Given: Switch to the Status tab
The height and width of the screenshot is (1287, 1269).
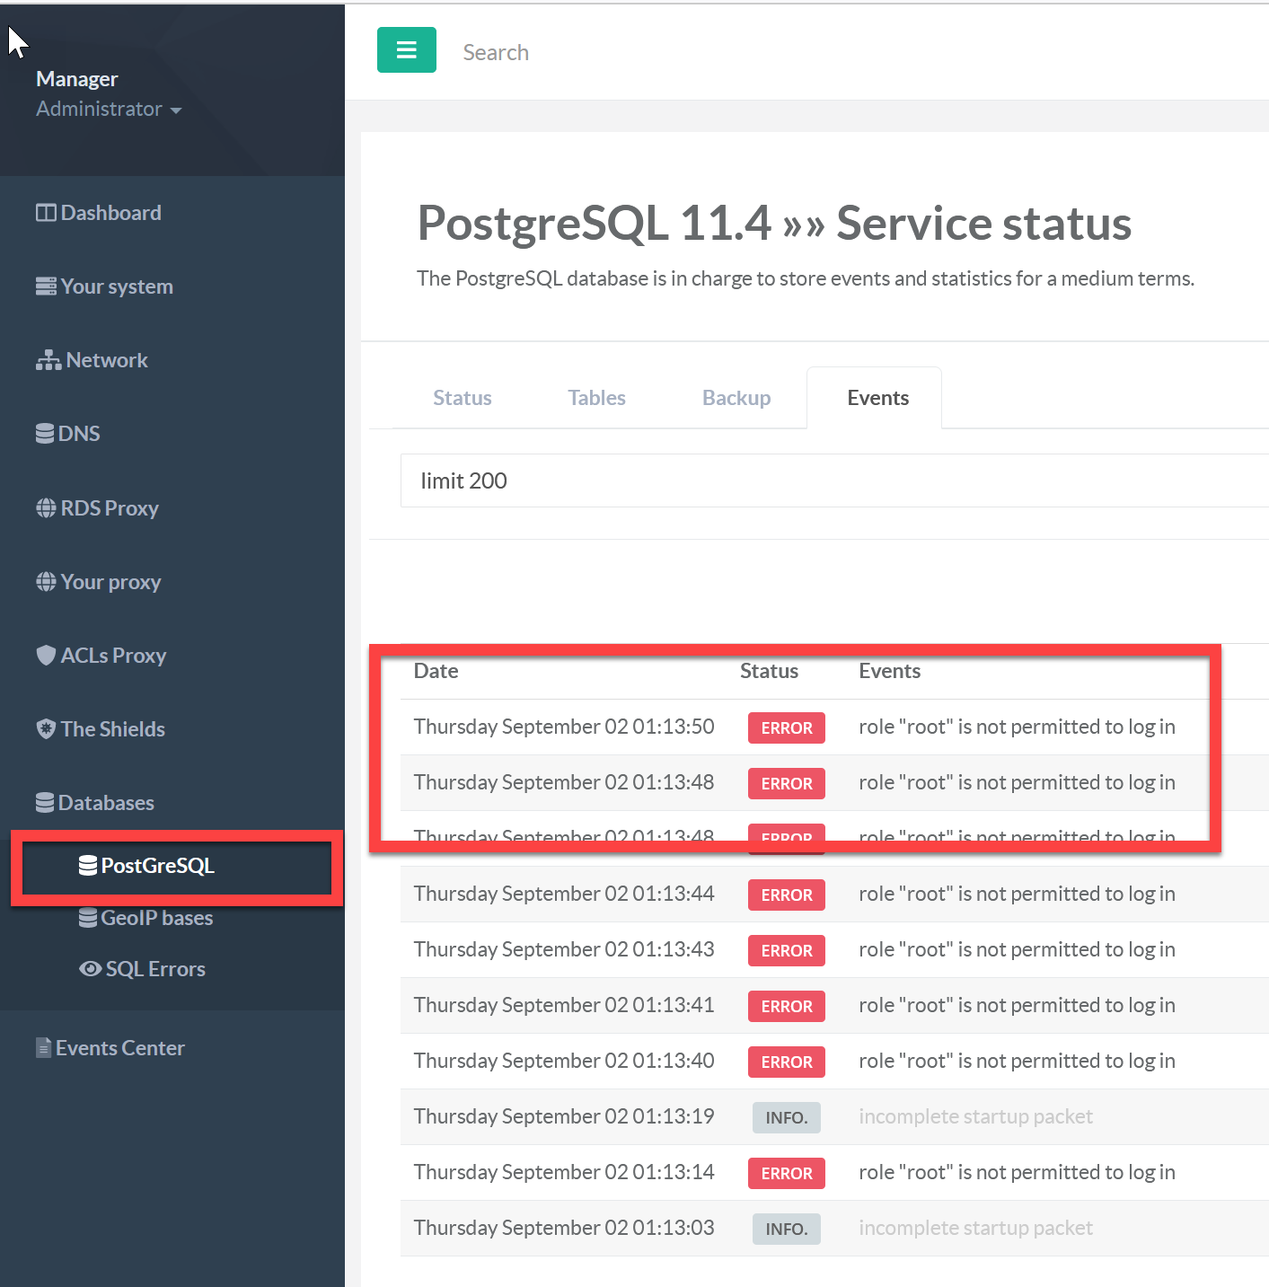Looking at the screenshot, I should coord(462,398).
